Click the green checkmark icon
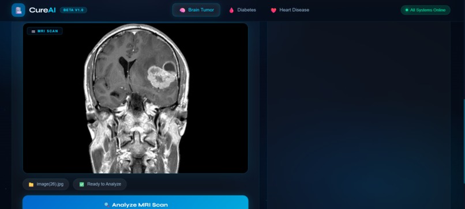 [81, 184]
